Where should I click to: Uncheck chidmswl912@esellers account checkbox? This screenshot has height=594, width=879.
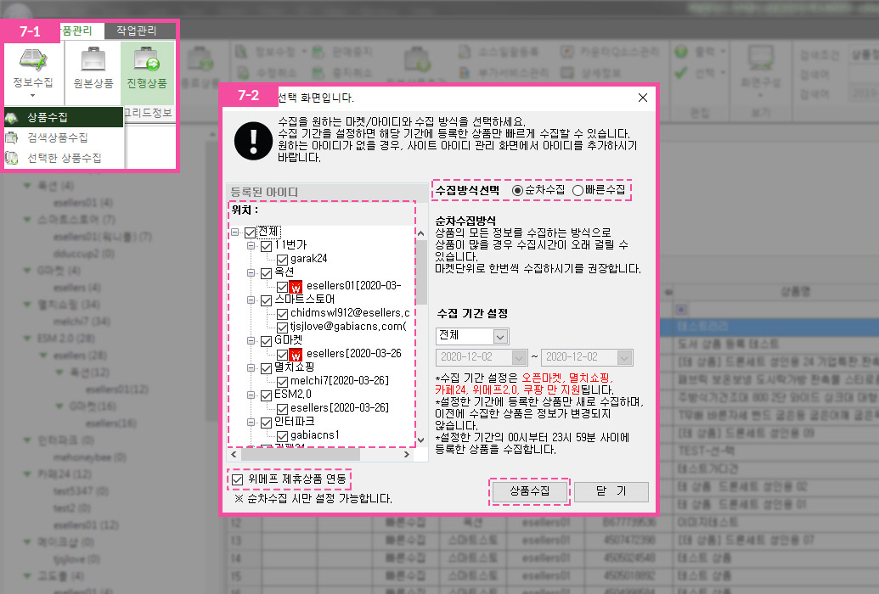(282, 314)
